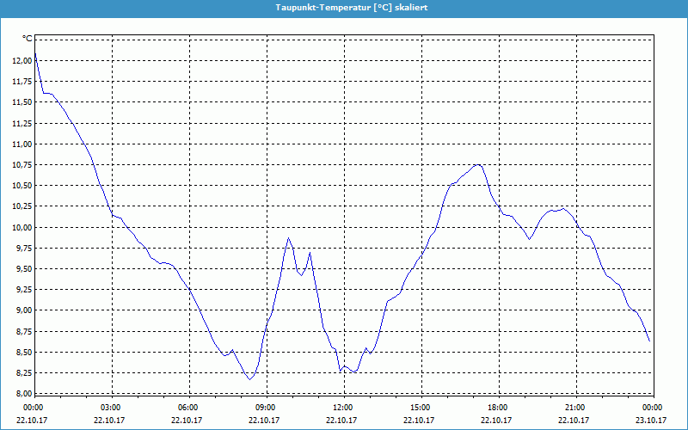This screenshot has height=430, width=688.
Task: Click the 18:00 x-axis time label
Action: click(x=498, y=408)
